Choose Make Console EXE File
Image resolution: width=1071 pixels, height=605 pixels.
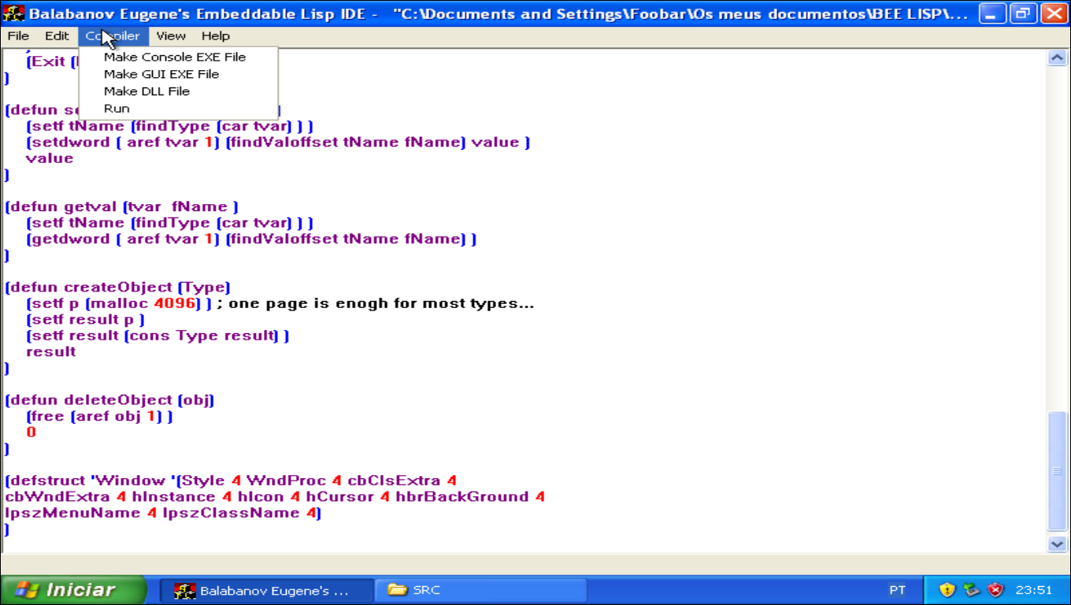(x=175, y=57)
